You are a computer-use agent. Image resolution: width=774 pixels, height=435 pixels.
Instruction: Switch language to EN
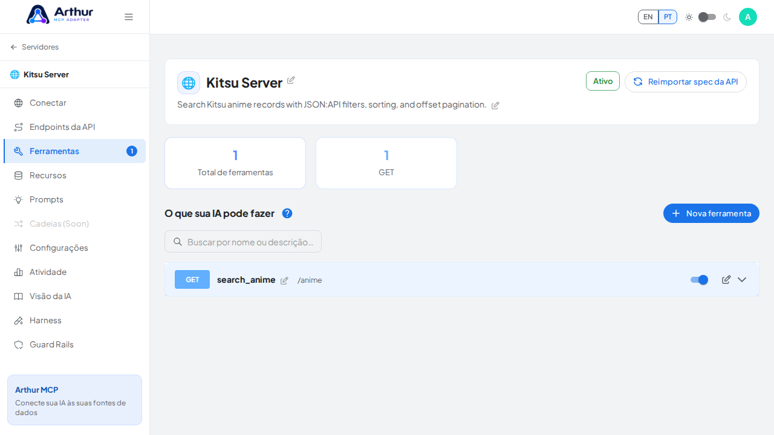(648, 17)
